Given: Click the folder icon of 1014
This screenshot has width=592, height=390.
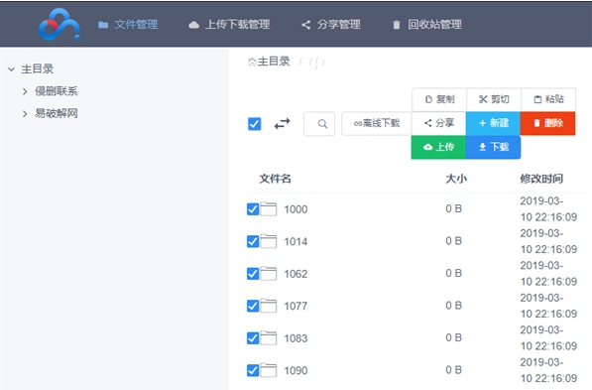Looking at the screenshot, I should tap(269, 241).
